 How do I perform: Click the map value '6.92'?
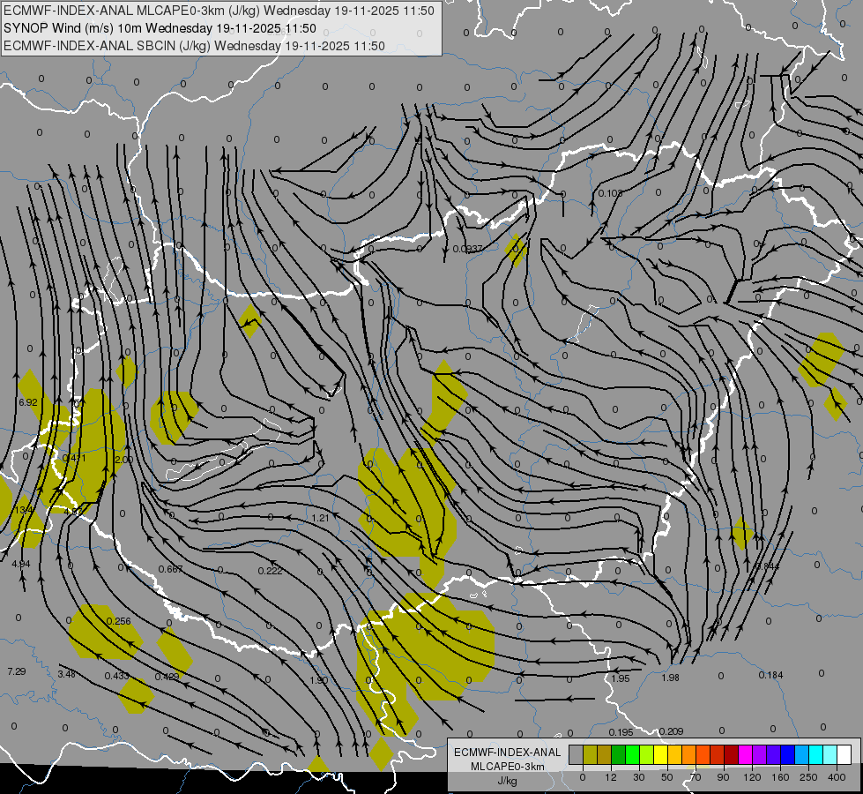28,402
